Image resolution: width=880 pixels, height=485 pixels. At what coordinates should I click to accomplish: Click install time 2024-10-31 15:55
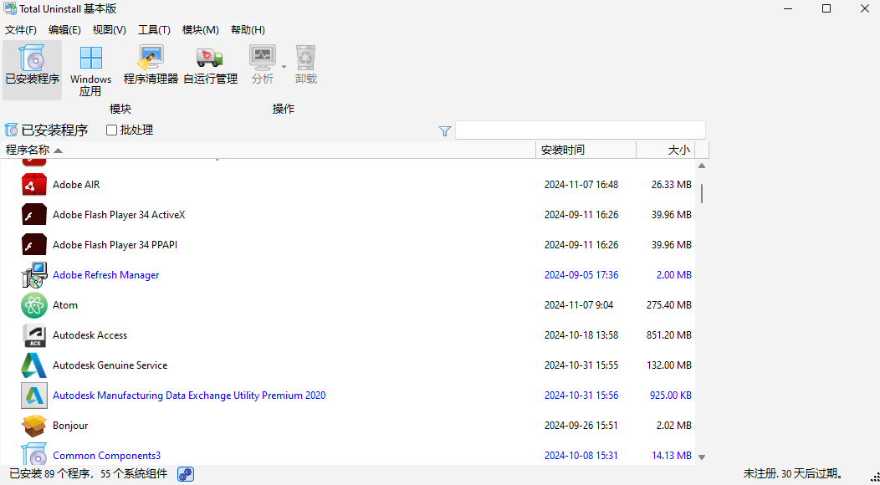click(581, 365)
